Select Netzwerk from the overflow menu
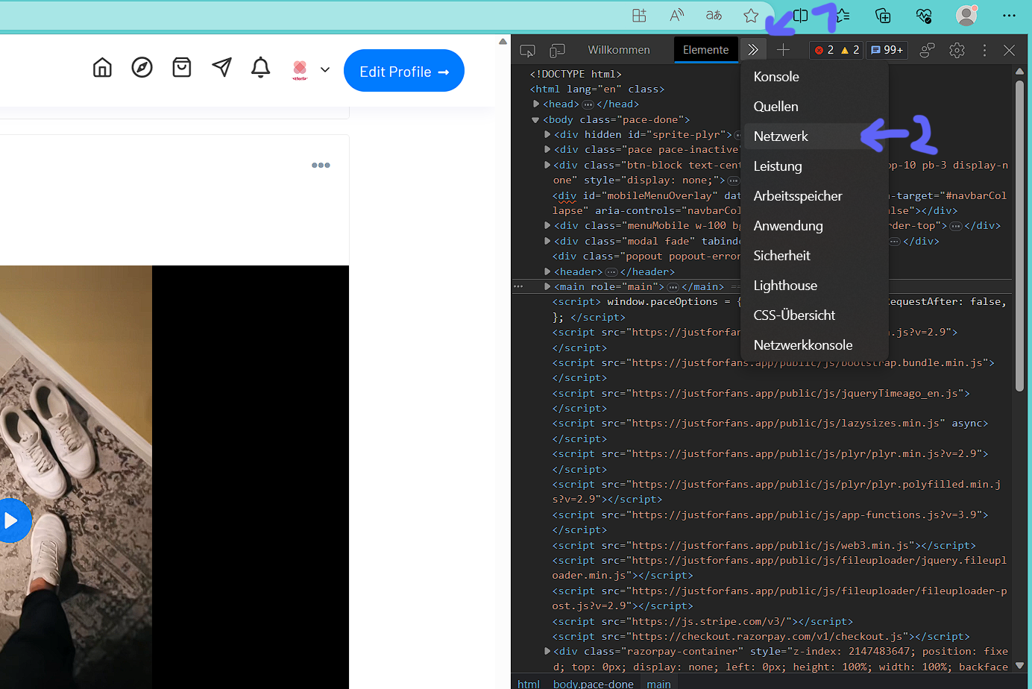 (x=781, y=136)
